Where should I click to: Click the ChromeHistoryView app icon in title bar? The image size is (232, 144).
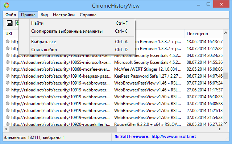click(7, 5)
